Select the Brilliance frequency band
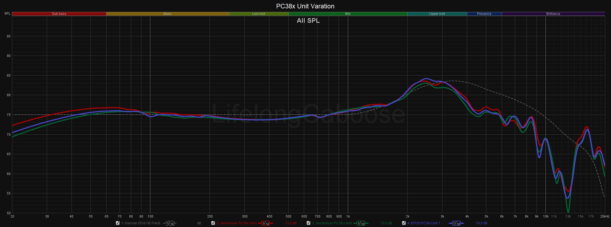The height and width of the screenshot is (227, 611). point(553,14)
